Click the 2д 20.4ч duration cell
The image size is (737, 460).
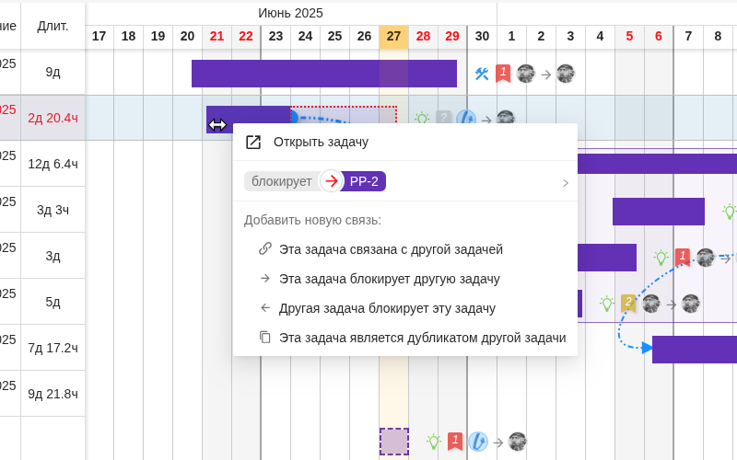click(53, 118)
